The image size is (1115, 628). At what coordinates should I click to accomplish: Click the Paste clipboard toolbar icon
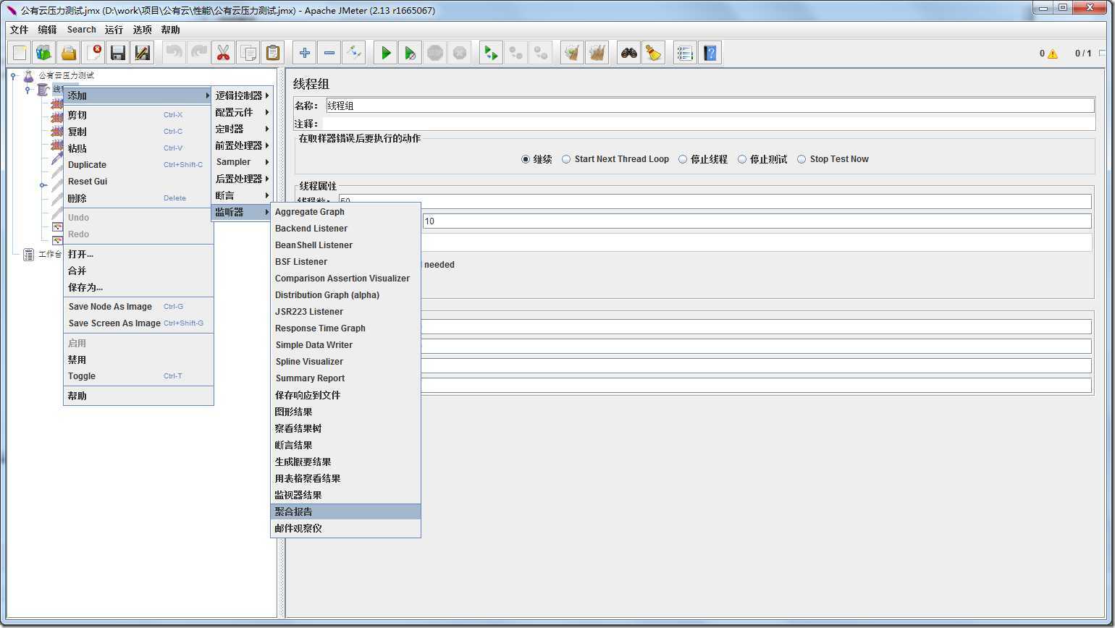point(273,53)
